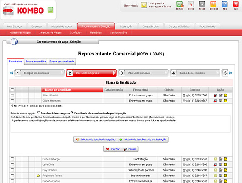242x183 pixels.
Task: Click the green switch-company icon beside KOMBO
Action: tap(50, 10)
